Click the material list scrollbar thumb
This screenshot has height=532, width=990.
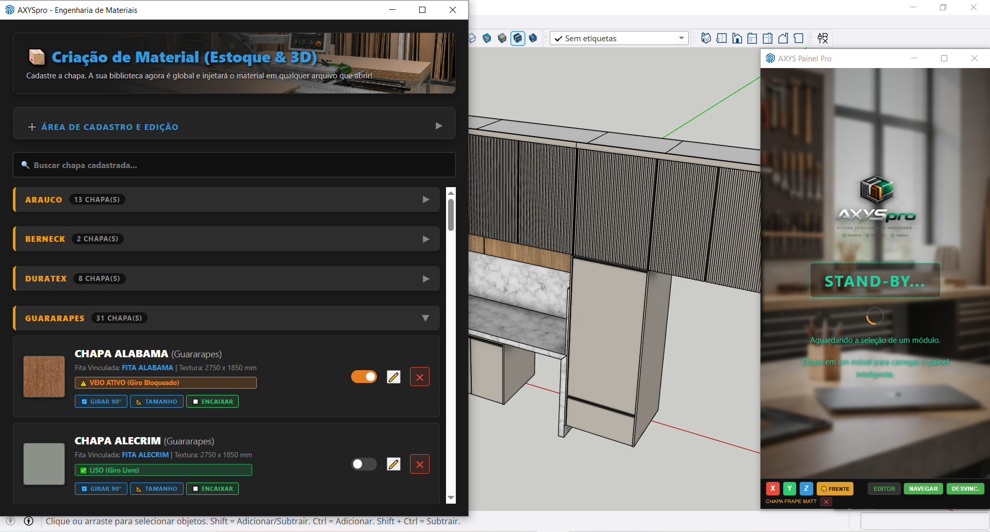[x=451, y=214]
